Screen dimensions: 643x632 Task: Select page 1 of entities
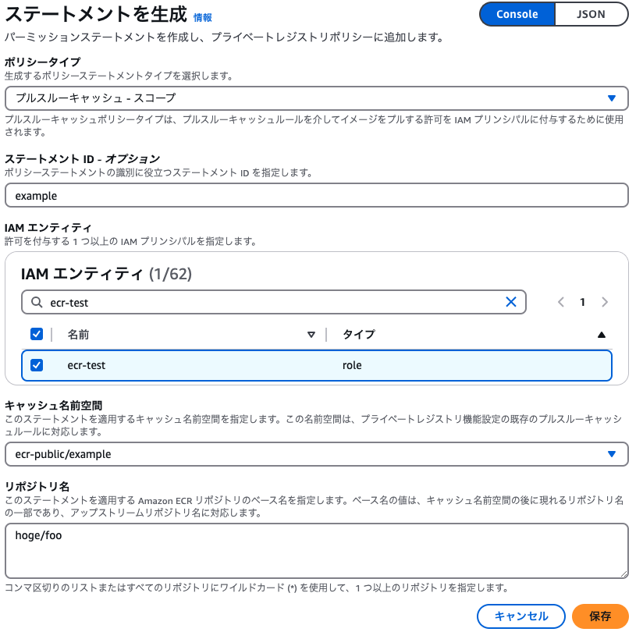point(583,302)
